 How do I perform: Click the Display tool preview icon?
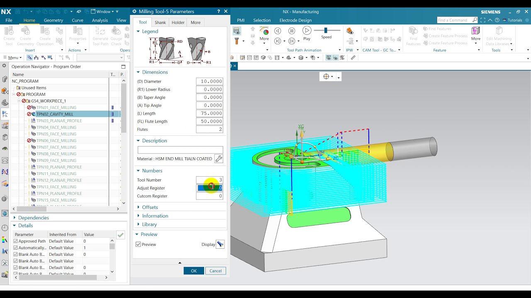pos(220,244)
